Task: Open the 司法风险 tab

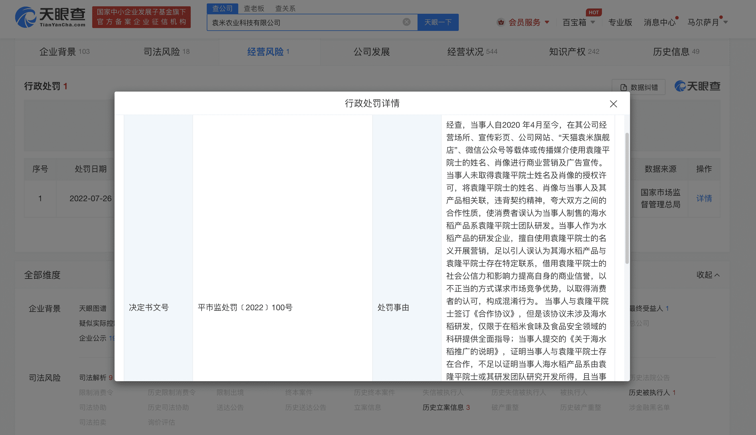Action: point(166,52)
